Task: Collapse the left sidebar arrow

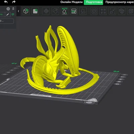Action: 18,11
